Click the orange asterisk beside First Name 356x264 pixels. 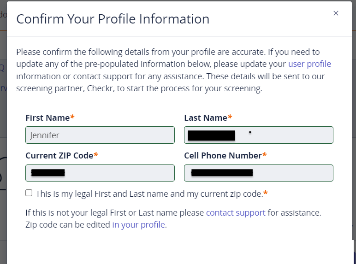[x=72, y=117]
